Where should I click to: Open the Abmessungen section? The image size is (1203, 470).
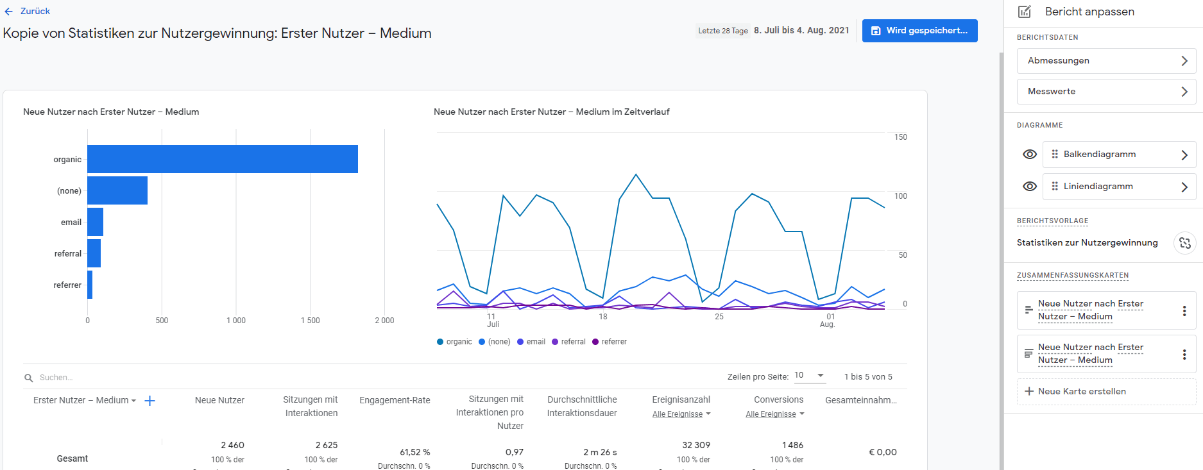[x=1105, y=61]
